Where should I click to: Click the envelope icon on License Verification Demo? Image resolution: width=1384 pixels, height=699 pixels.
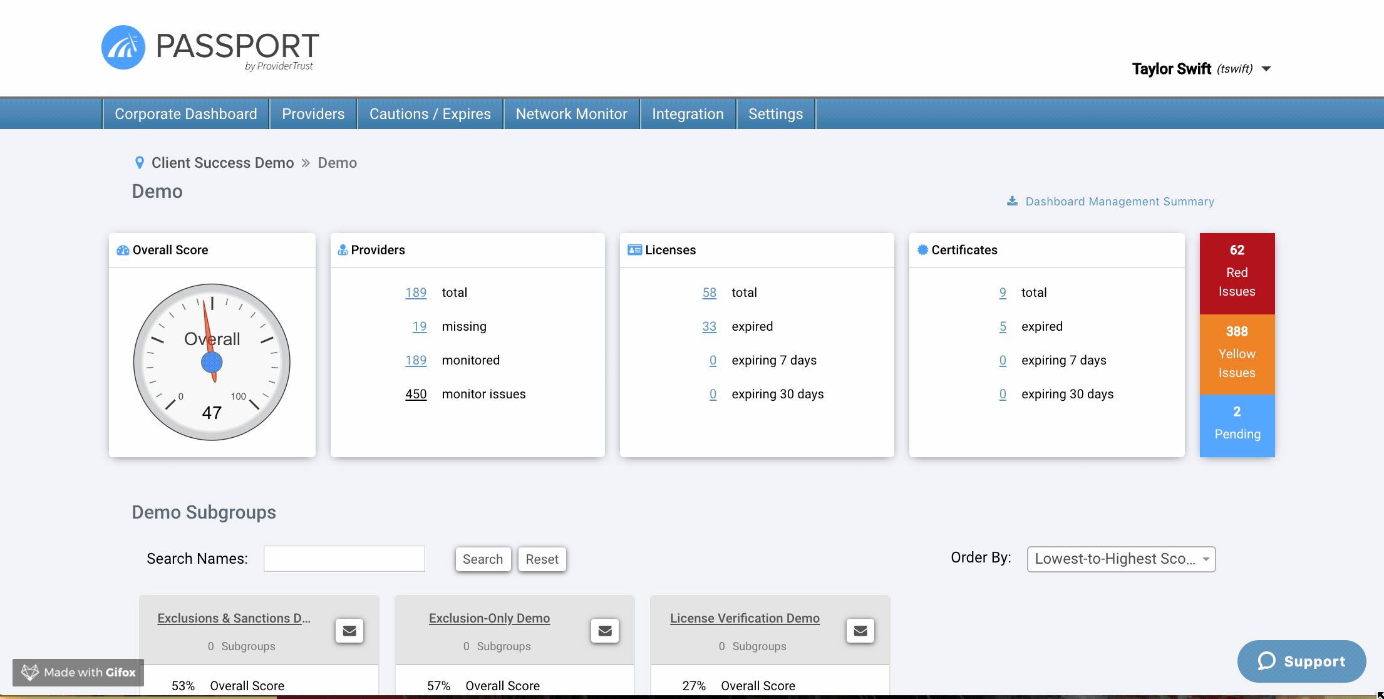click(860, 631)
